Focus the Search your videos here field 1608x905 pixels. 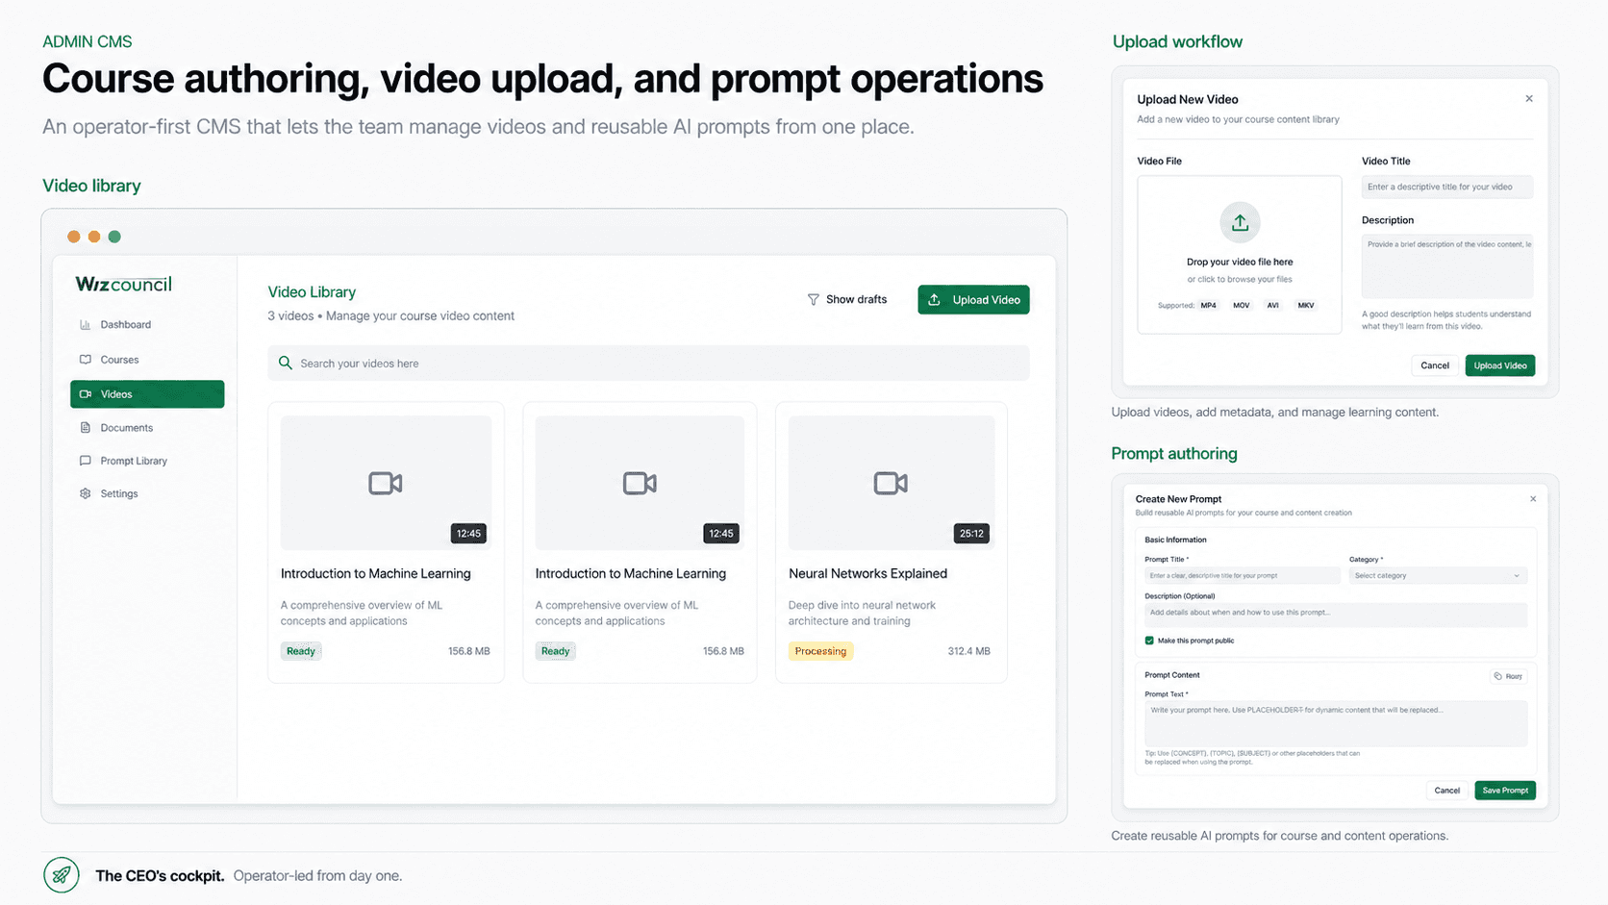click(648, 364)
